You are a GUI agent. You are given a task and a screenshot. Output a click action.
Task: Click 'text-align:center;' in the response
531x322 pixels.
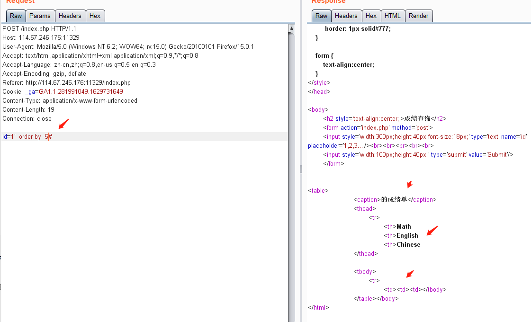(x=349, y=65)
